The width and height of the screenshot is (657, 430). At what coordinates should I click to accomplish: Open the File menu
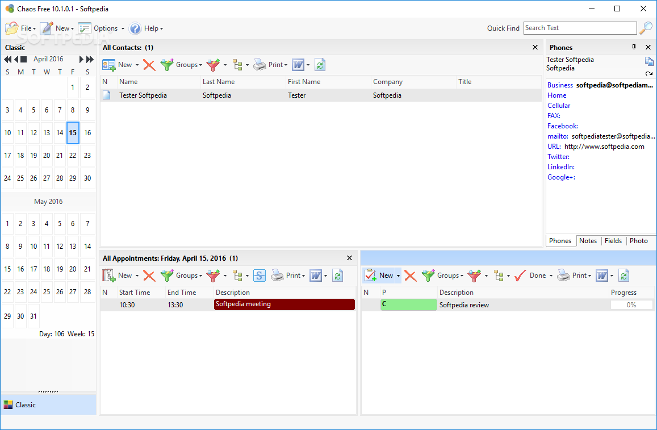[21, 28]
